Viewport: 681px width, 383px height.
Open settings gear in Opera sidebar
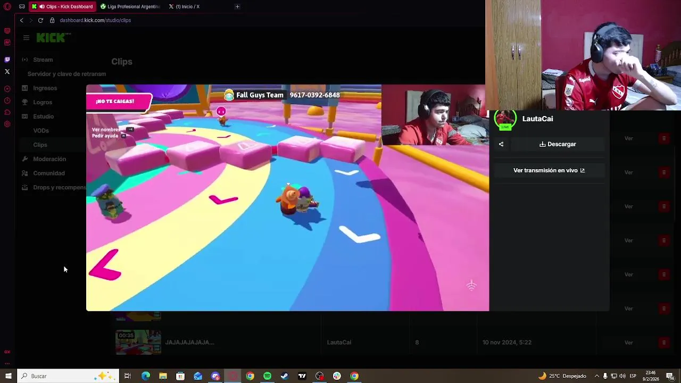pos(7,124)
